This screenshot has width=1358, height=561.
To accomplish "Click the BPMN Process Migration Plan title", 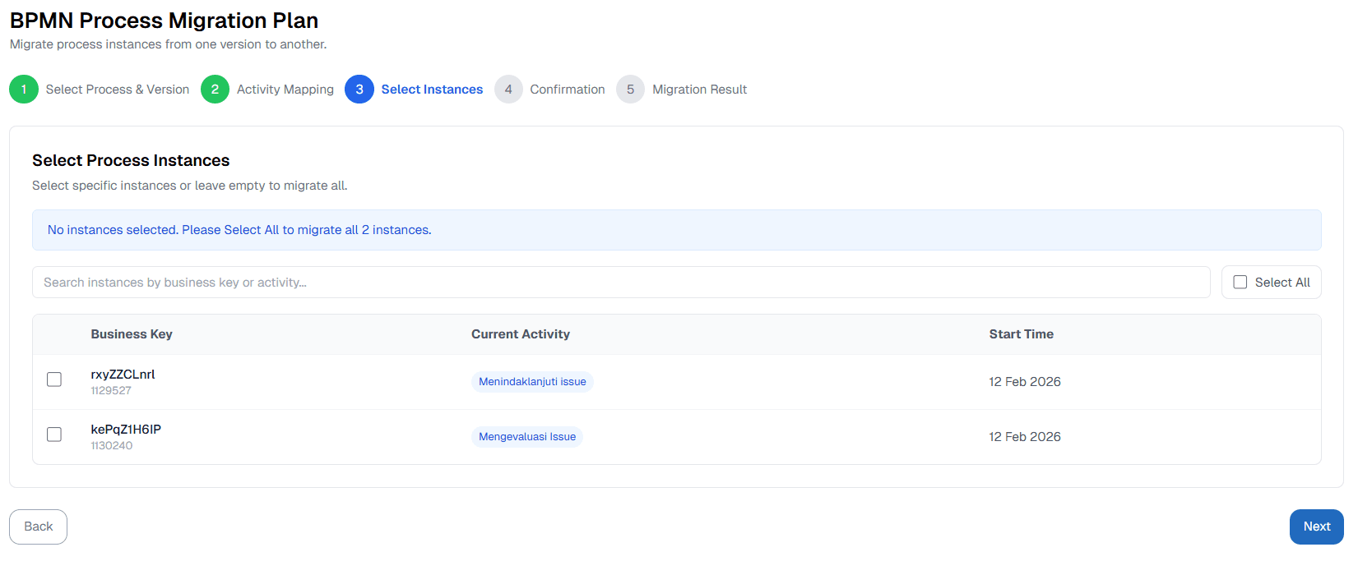I will coord(164,21).
